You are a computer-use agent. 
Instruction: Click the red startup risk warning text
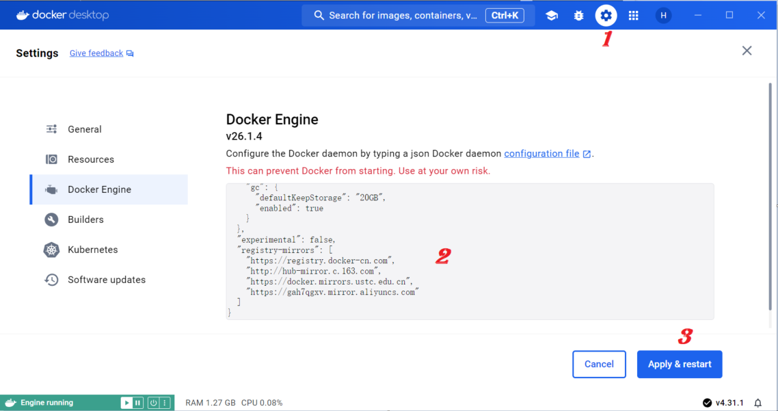[x=358, y=171]
